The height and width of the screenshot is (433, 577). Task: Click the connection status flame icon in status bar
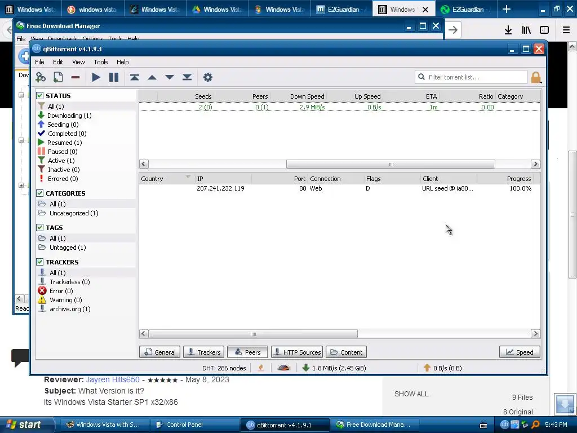[261, 368]
